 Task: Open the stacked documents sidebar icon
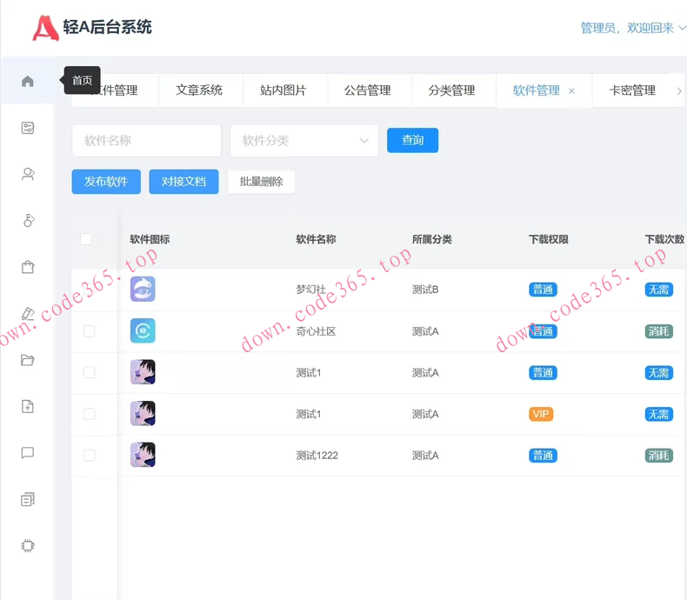(28, 499)
